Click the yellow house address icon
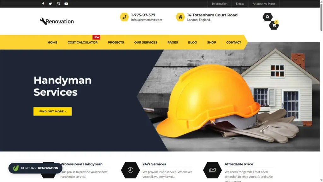Viewport: 323px width, 182px height. (180, 17)
